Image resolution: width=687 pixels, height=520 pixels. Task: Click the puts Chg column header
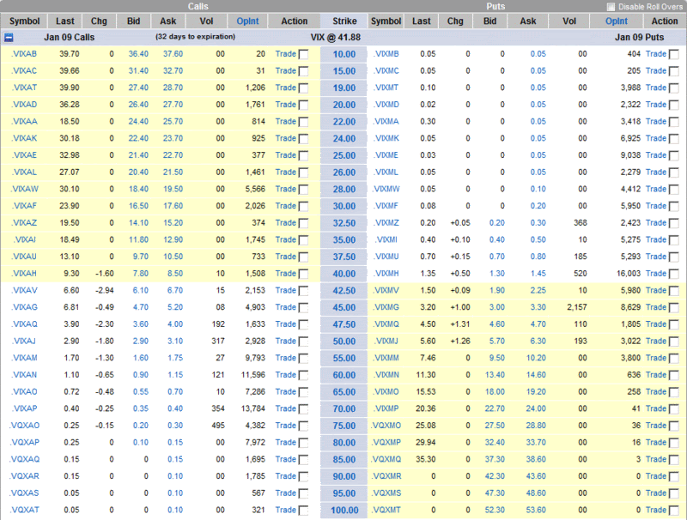click(455, 21)
